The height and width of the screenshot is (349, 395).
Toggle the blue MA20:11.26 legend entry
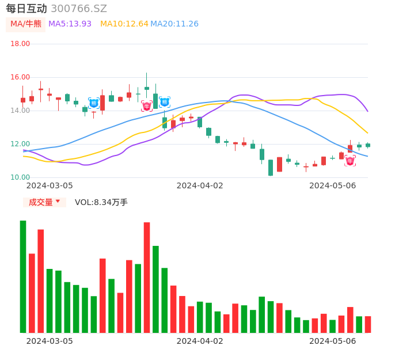174,24
